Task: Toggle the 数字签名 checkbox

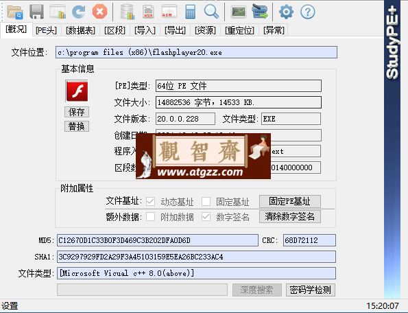Action: (x=206, y=216)
